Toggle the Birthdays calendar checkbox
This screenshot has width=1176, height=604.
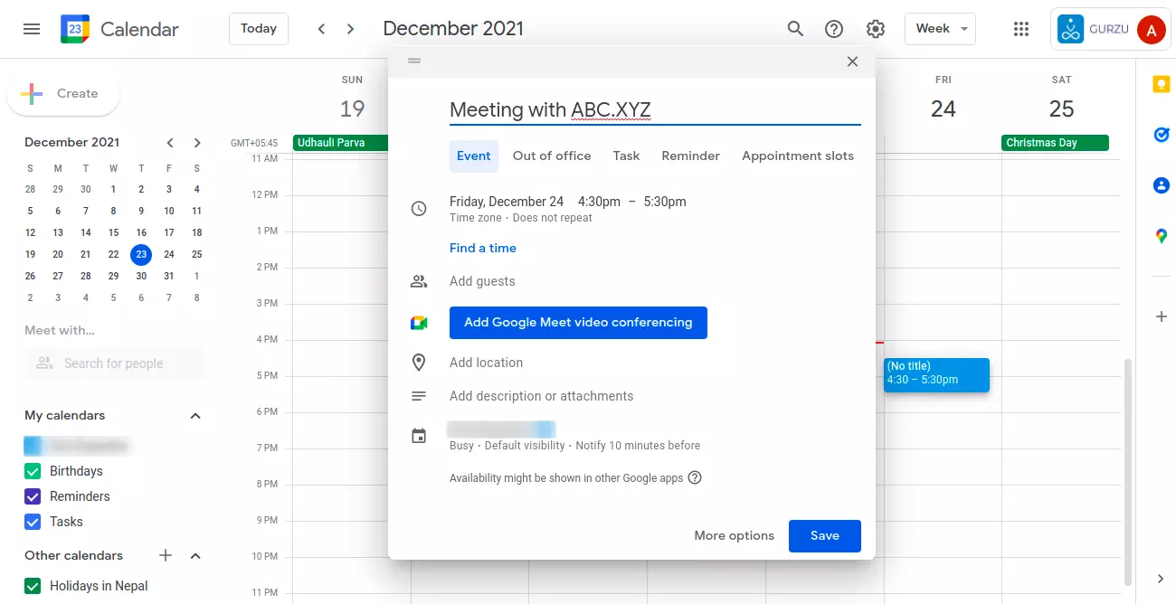[x=33, y=471]
